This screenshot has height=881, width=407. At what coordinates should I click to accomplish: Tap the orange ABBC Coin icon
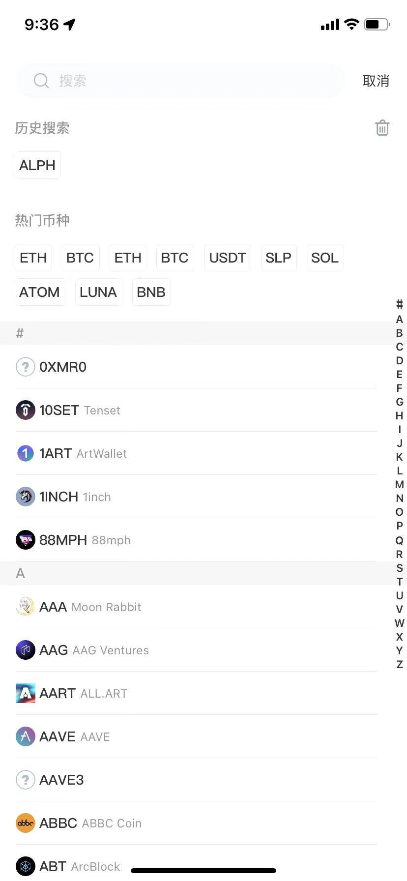pyautogui.click(x=26, y=823)
